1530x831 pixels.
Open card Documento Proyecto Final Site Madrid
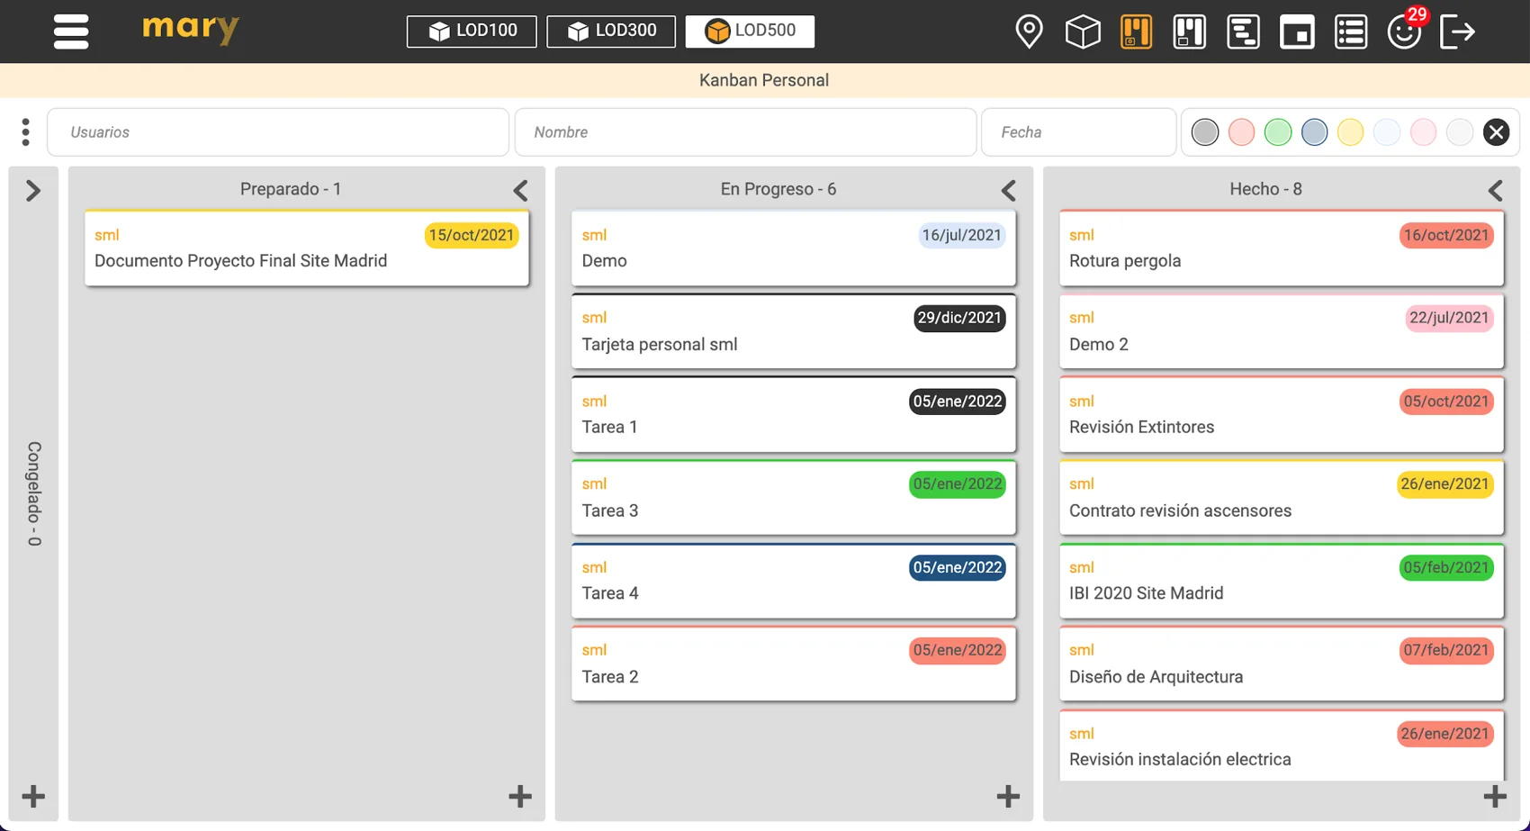click(307, 248)
